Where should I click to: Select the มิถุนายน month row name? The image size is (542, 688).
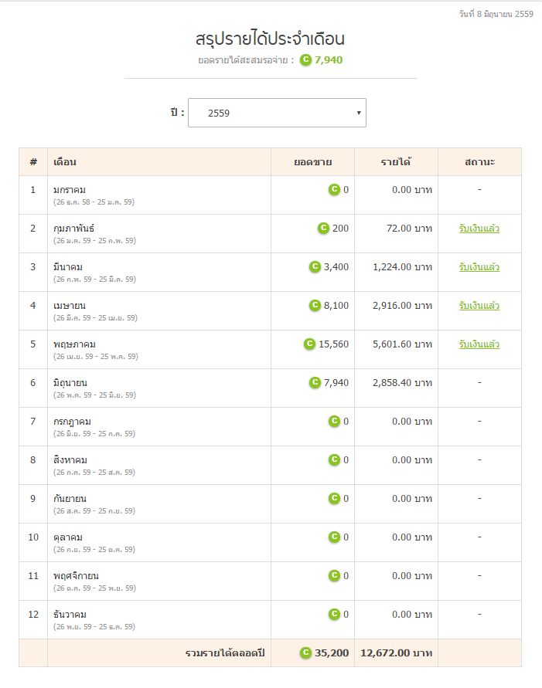tap(70, 383)
